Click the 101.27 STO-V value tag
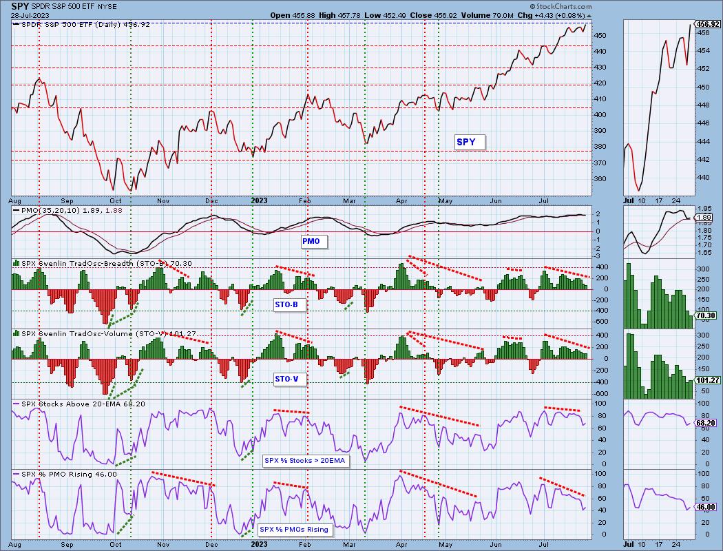Screen dimensions: 723x551 pos(706,380)
